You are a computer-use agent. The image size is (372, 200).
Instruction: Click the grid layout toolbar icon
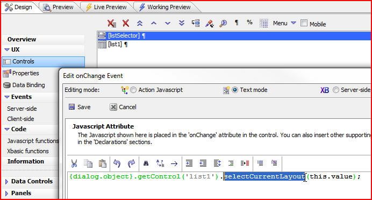point(264,23)
